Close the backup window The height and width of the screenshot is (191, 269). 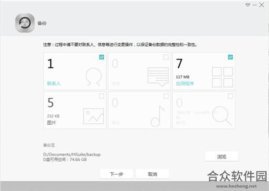pyautogui.click(x=262, y=5)
